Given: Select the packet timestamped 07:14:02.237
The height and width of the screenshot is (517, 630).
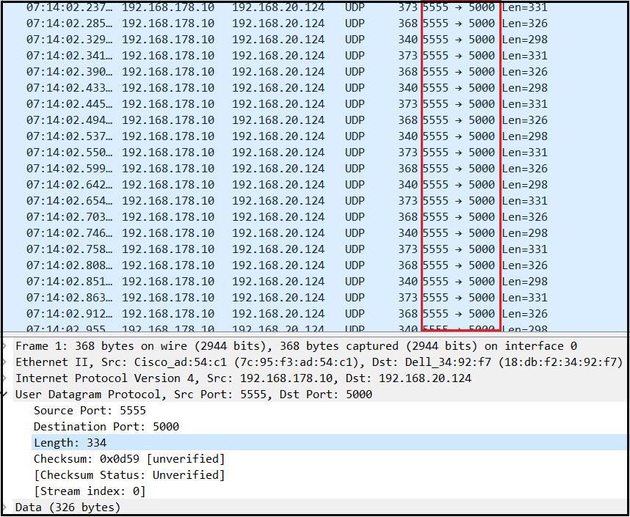Looking at the screenshot, I should [x=220, y=7].
